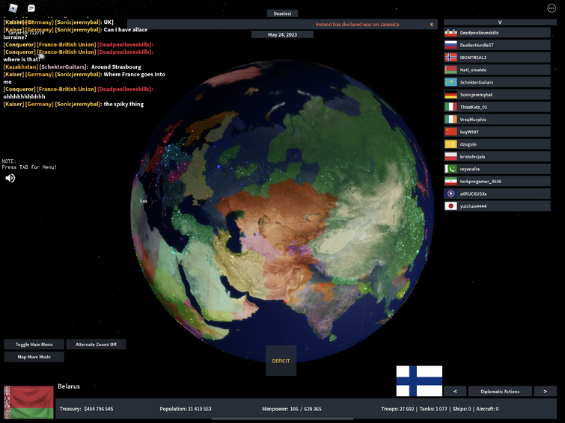Click the Polish flag beside kristoferjala
565x423 pixels.
[x=451, y=157]
